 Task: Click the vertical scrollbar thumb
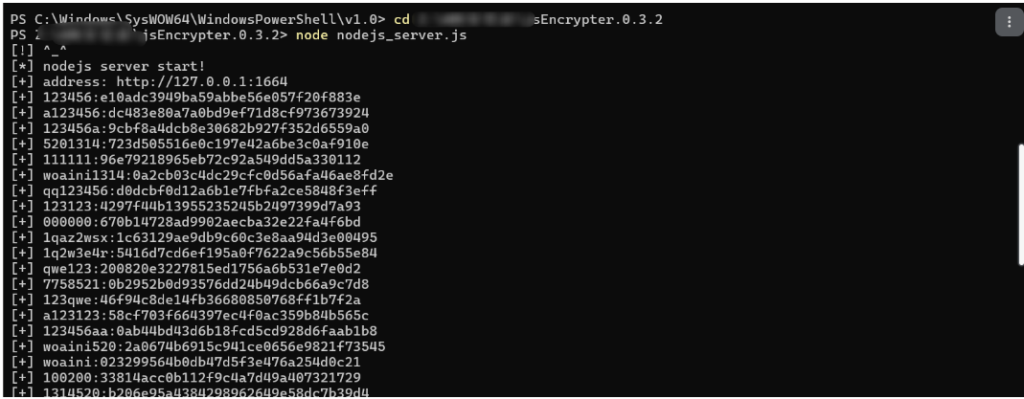point(1021,205)
